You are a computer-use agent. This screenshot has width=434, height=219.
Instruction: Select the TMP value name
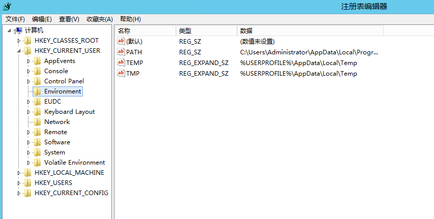click(133, 73)
